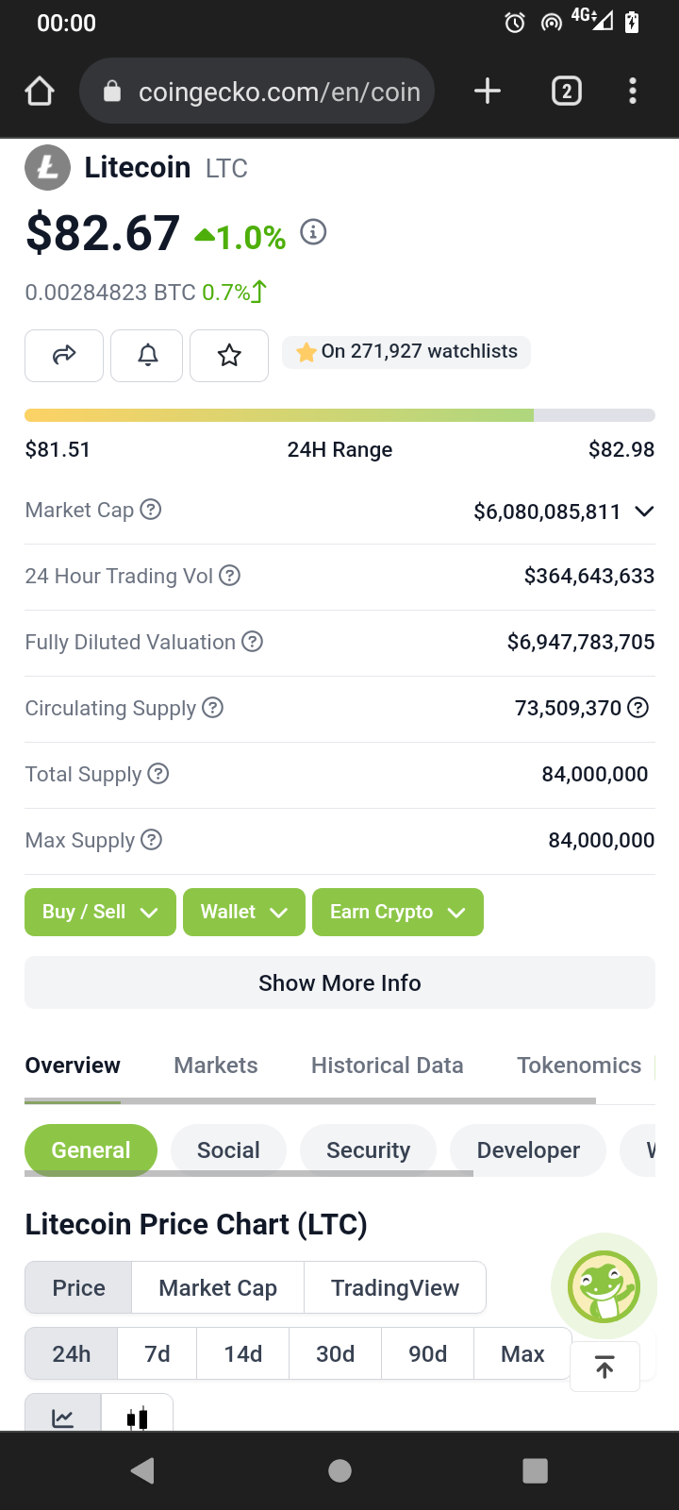Open the Earn Crypto dropdown

(x=398, y=912)
